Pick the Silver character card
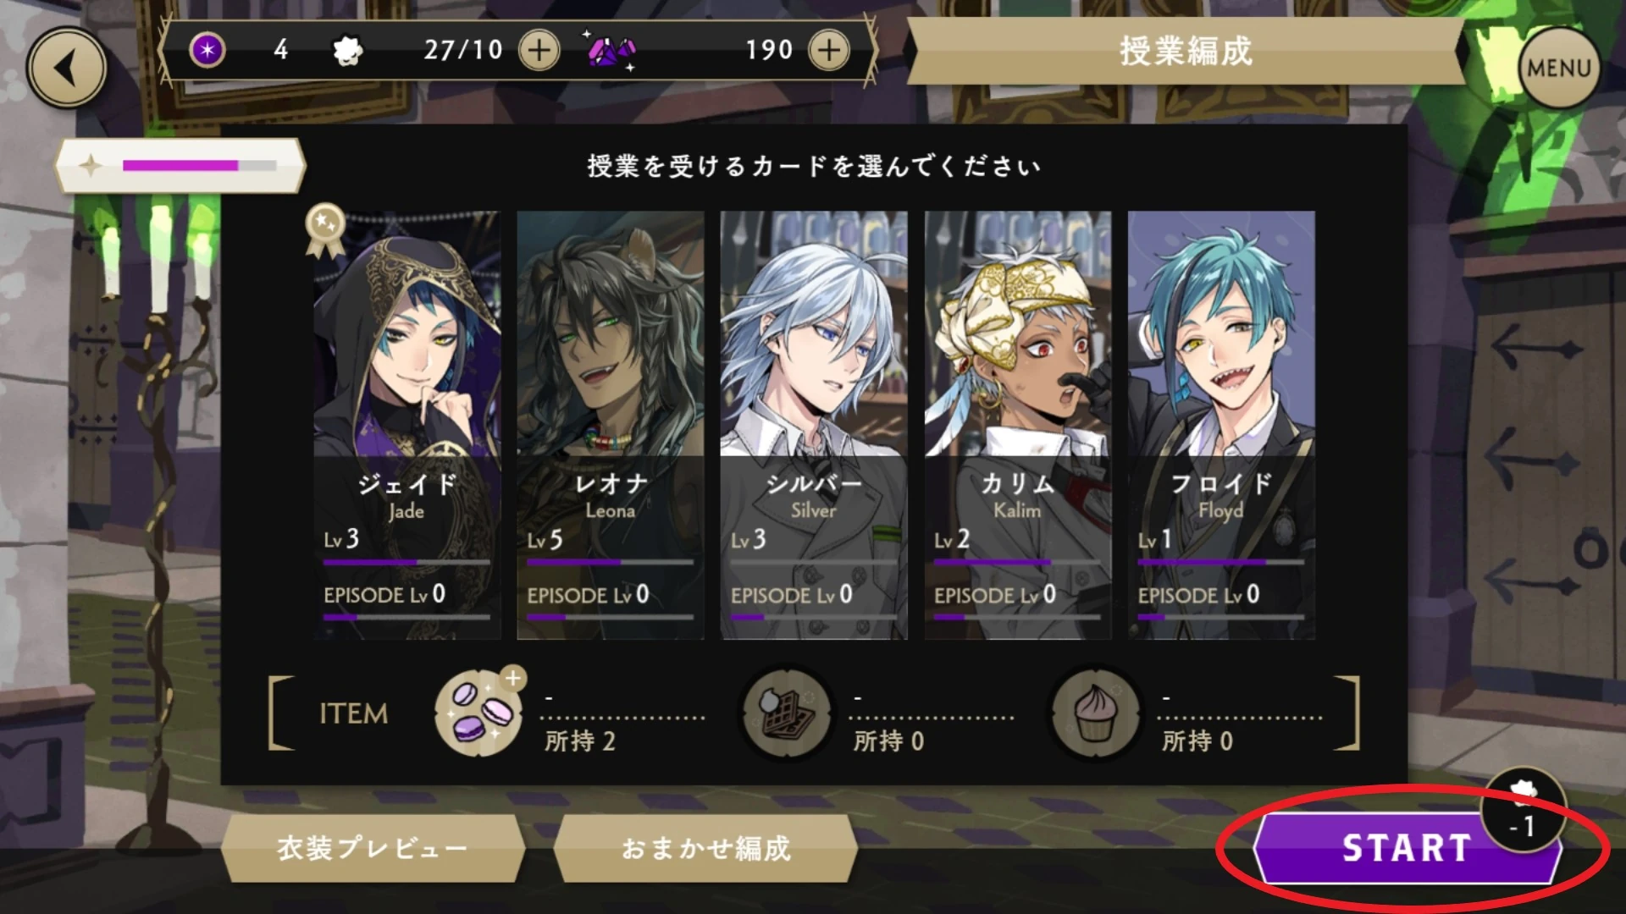The image size is (1626, 914). click(x=814, y=425)
